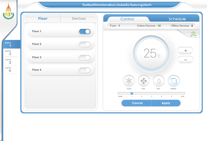Click the 25°C temperature dial
207x141 pixels.
[151, 53]
